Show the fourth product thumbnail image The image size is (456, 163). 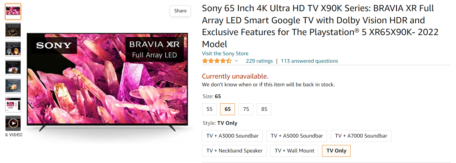click(13, 67)
